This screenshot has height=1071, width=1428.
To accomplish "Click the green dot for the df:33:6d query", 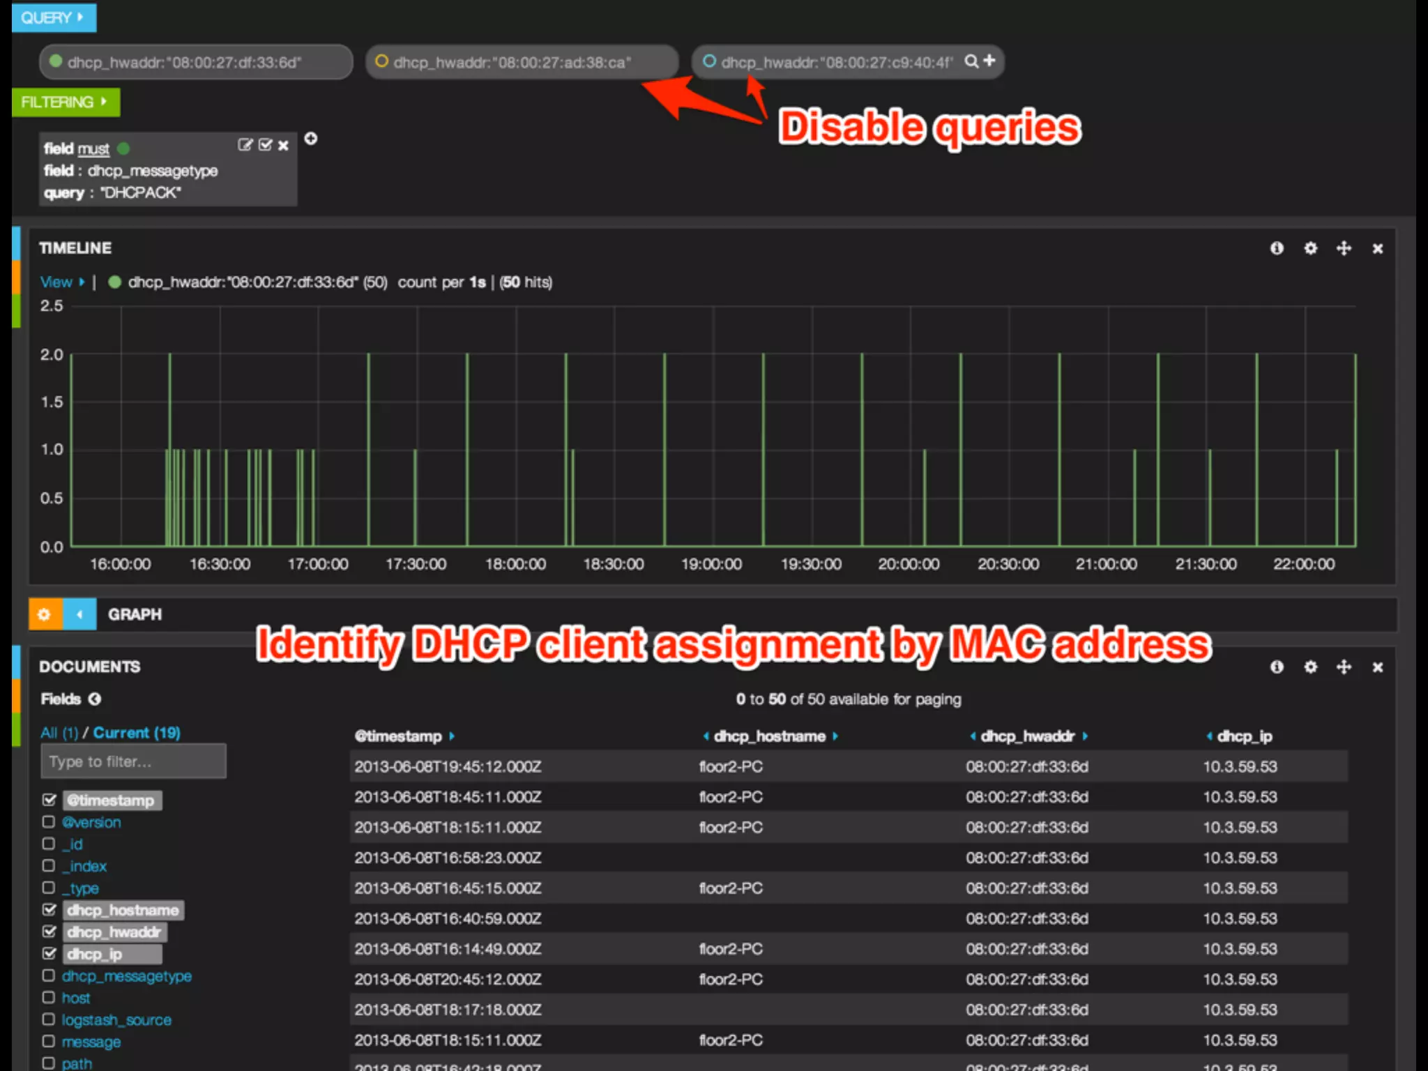I will pos(56,61).
